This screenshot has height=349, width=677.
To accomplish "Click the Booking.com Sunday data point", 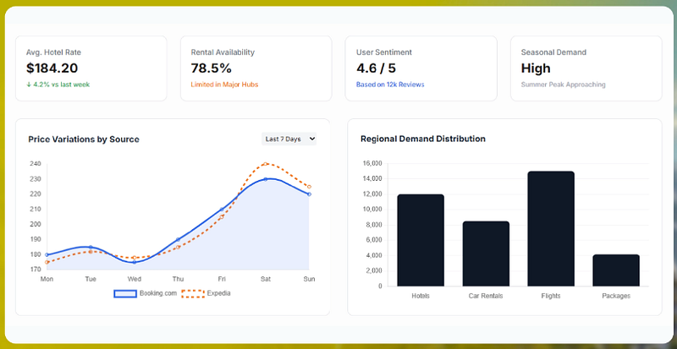I will (309, 194).
